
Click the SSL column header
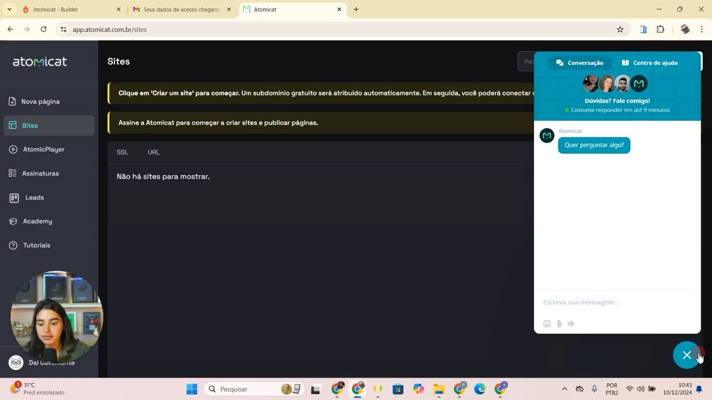click(122, 152)
